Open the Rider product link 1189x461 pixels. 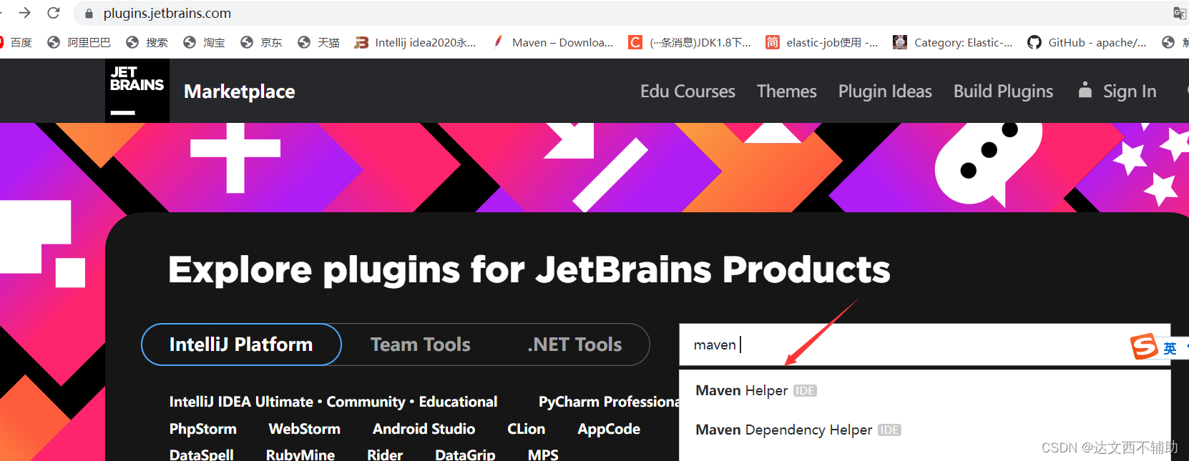385,454
